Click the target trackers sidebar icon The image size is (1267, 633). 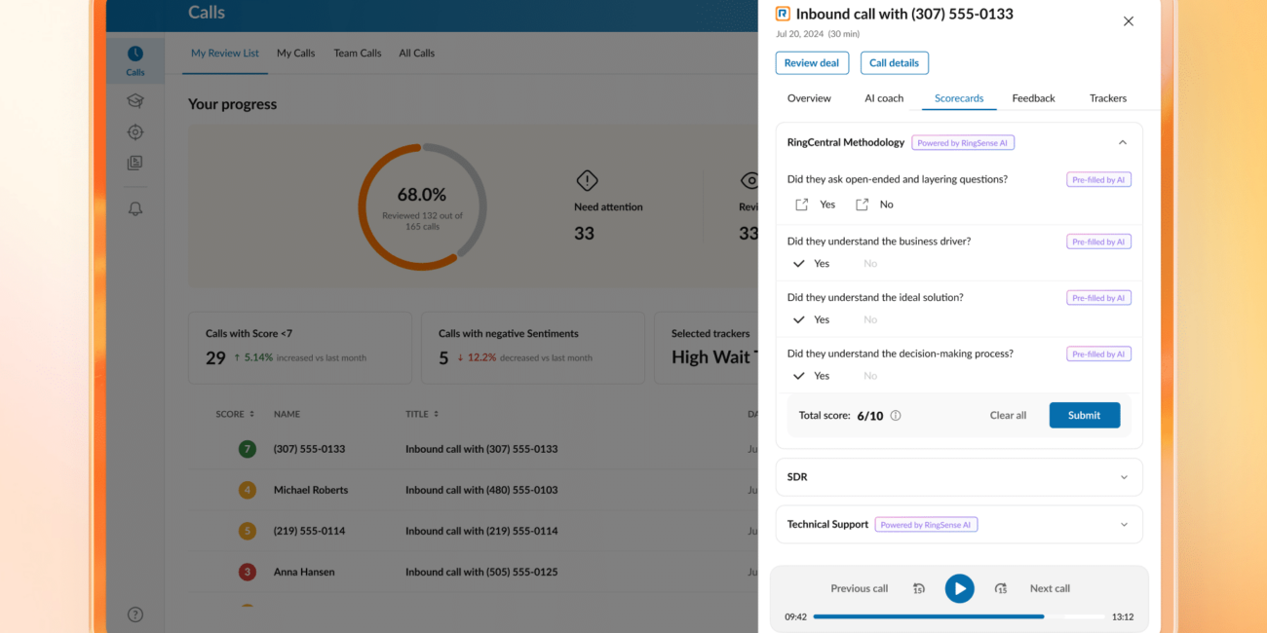pos(135,131)
